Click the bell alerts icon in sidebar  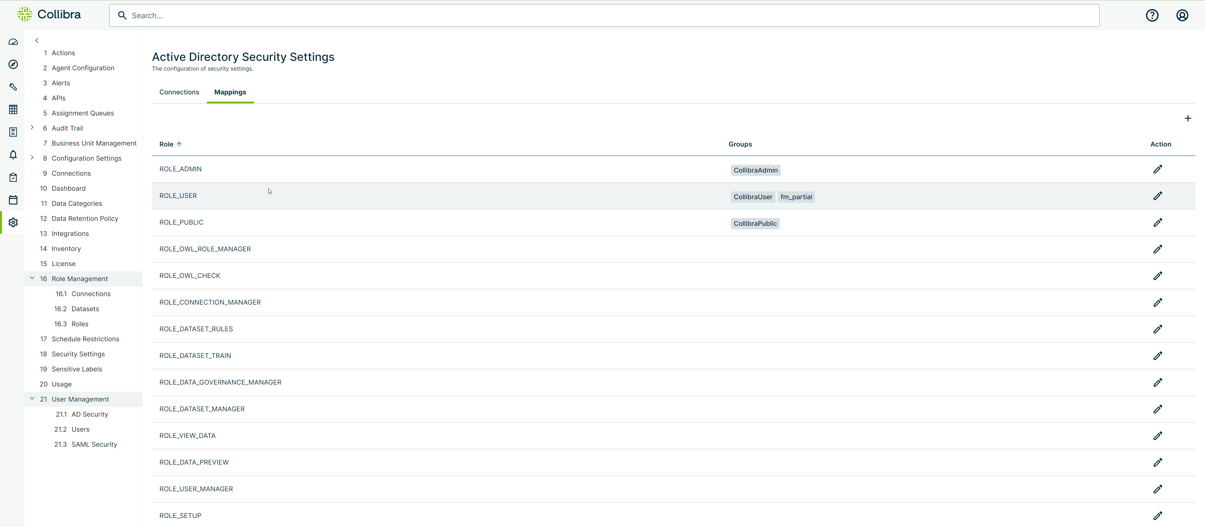pos(13,155)
